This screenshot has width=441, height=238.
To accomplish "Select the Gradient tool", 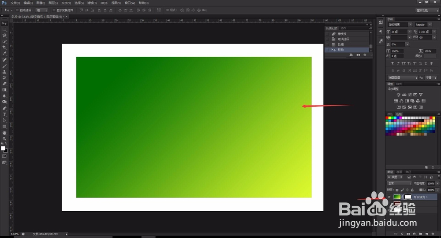I will [4, 90].
